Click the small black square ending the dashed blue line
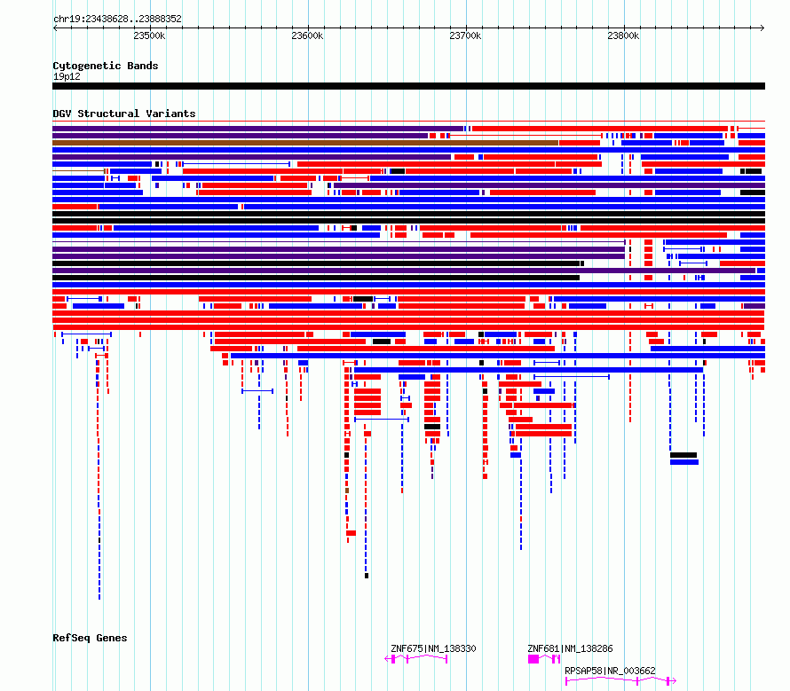This screenshot has height=691, width=790. [x=367, y=576]
